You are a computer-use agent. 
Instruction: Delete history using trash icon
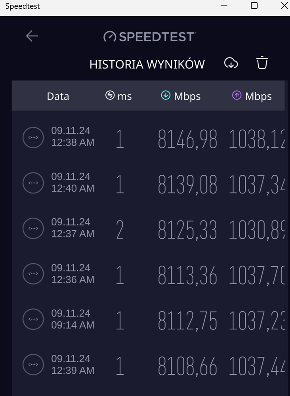click(x=262, y=63)
